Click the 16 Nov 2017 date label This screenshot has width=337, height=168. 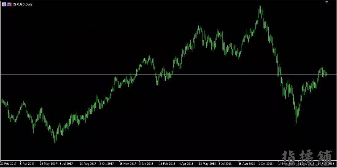pyautogui.click(x=128, y=163)
